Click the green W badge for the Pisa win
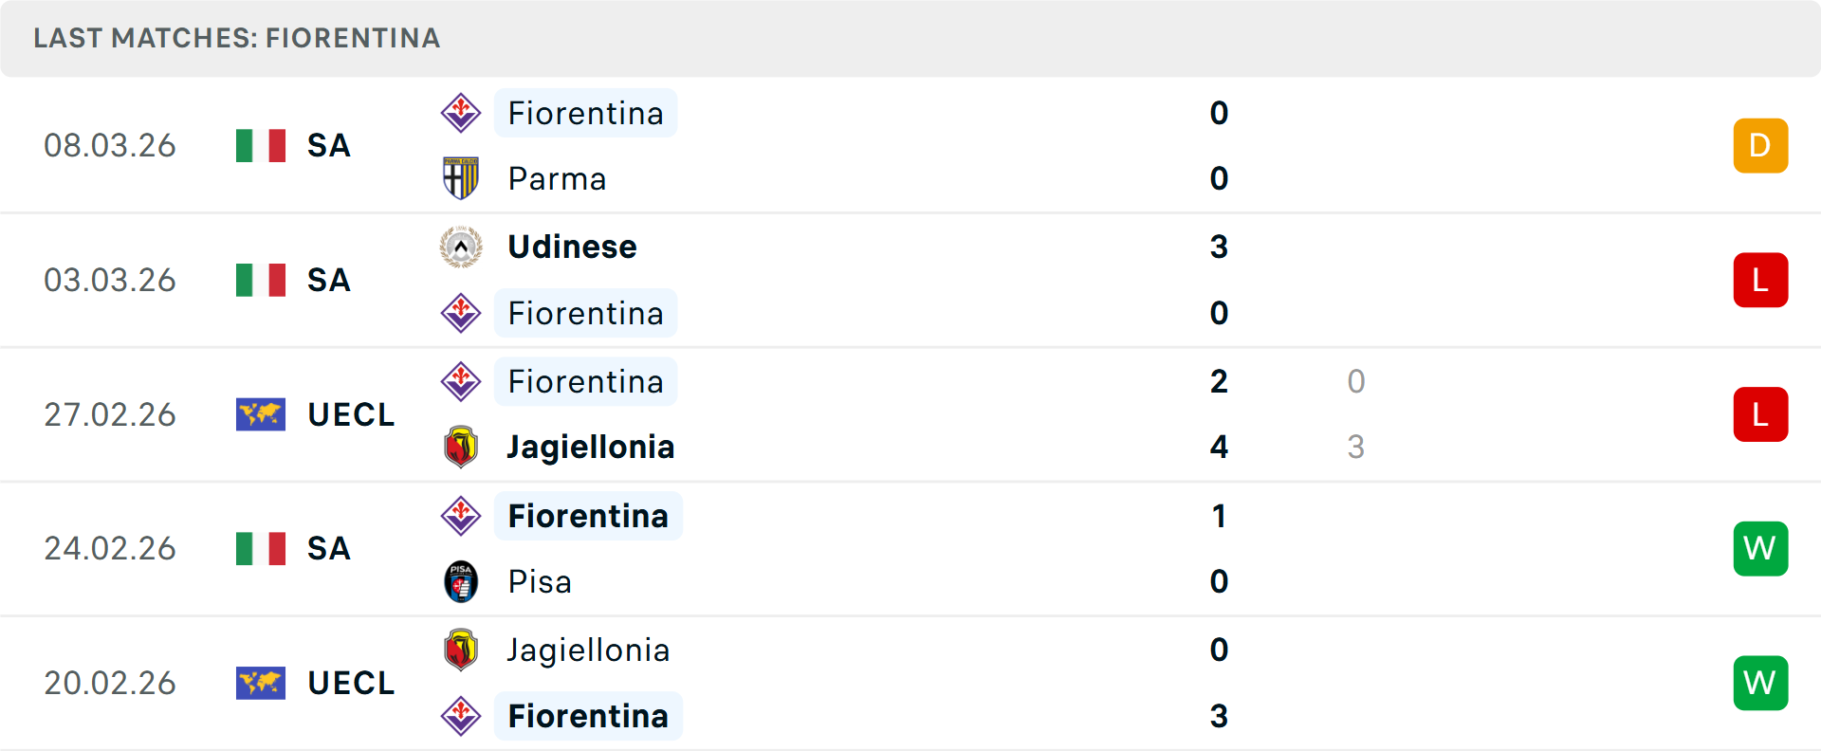Image resolution: width=1821 pixels, height=751 pixels. pyautogui.click(x=1760, y=548)
